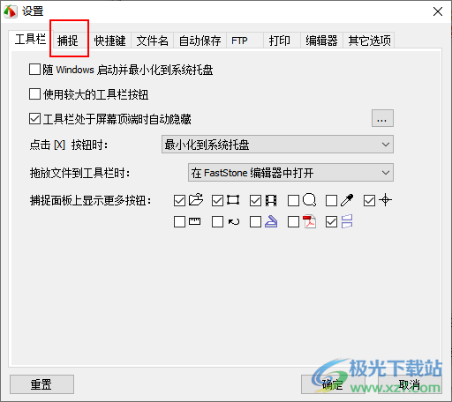
Task: Uncheck toolbar auto-hide at screen top
Action: click(34, 119)
